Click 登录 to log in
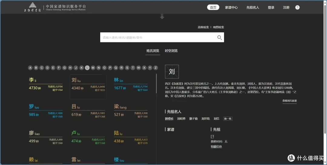Viewport: 327px width, 165px height. [x=271, y=8]
